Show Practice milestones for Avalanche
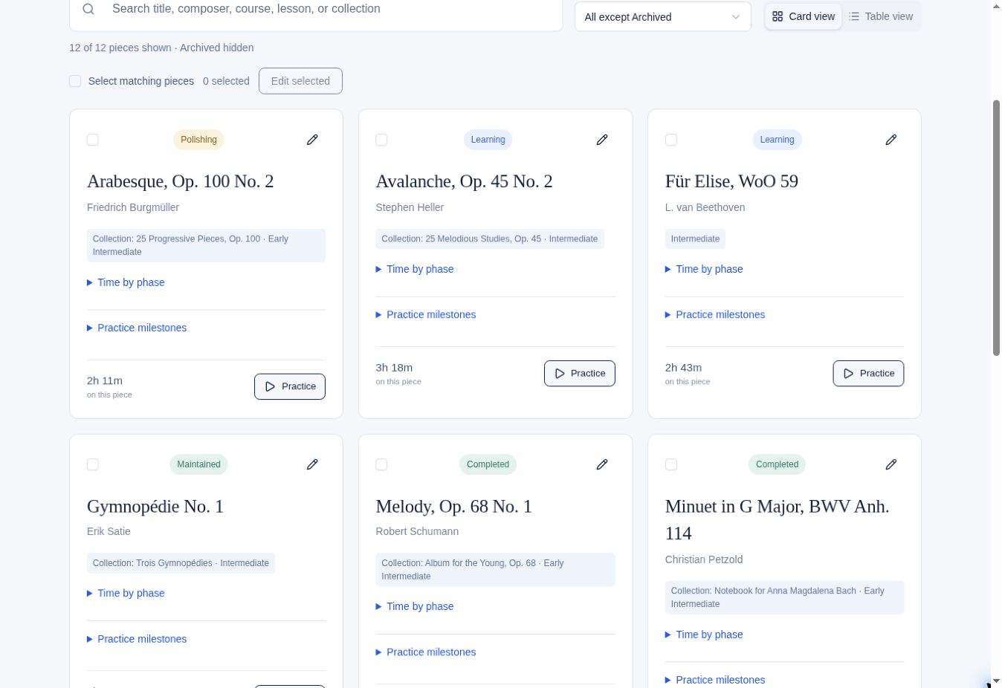Screen dimensions: 1002x688 coord(426,314)
